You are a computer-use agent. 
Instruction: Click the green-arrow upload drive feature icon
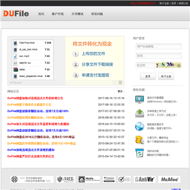coord(139,113)
